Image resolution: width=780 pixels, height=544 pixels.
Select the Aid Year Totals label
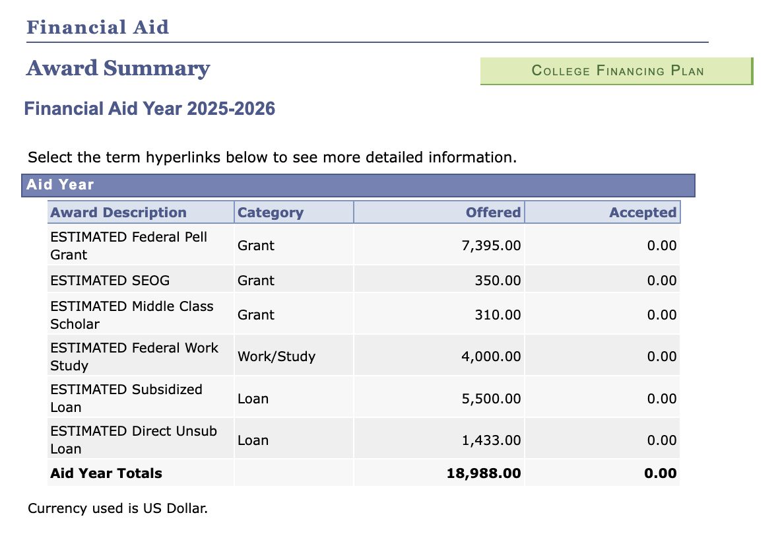106,473
